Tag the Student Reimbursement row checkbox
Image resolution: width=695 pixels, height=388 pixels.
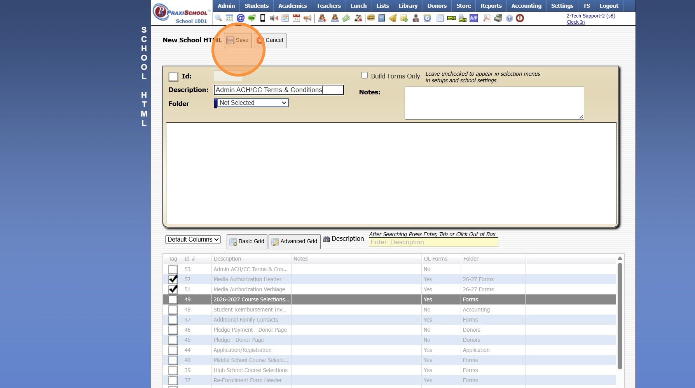[173, 310]
